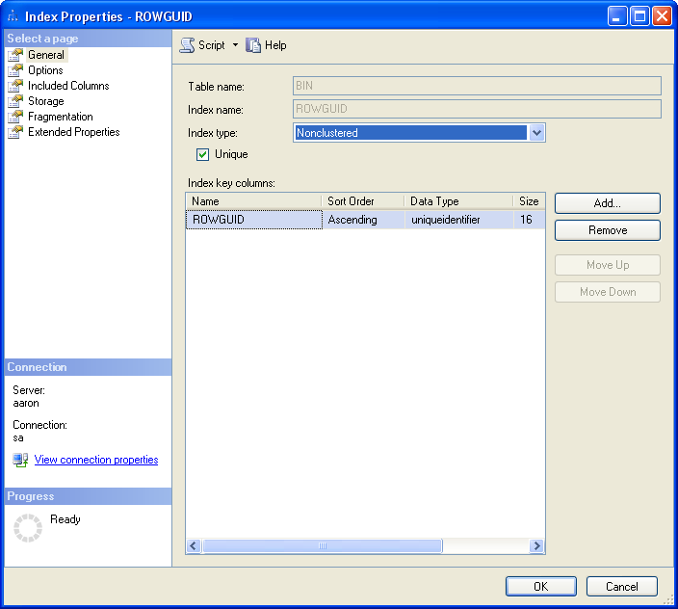Click the Fragmentation page icon

(x=15, y=117)
